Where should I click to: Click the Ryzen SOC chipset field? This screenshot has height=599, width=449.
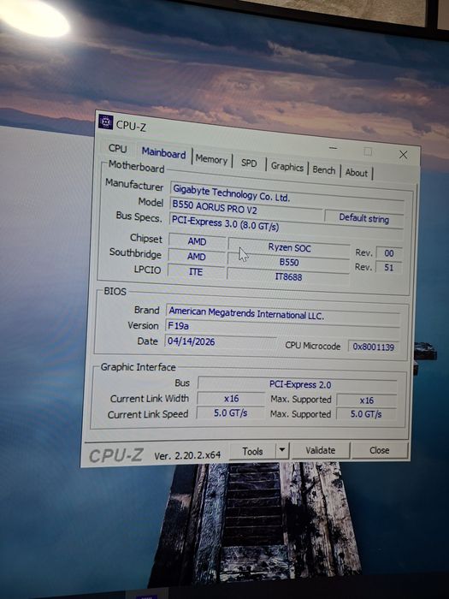tap(289, 248)
